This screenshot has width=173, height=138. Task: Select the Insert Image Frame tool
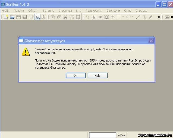pyautogui.click(x=100, y=17)
